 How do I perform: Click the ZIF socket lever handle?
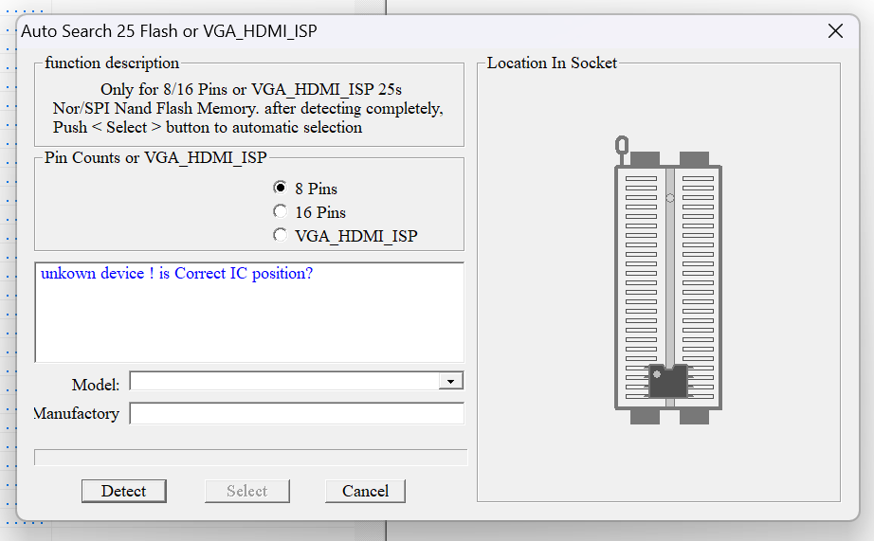point(622,147)
